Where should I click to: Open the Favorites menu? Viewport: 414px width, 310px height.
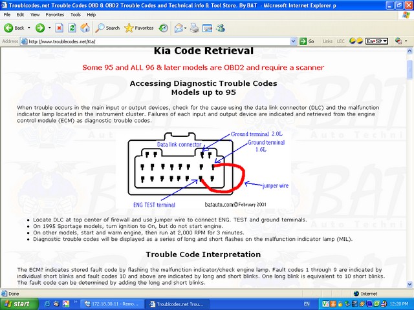pos(54,15)
